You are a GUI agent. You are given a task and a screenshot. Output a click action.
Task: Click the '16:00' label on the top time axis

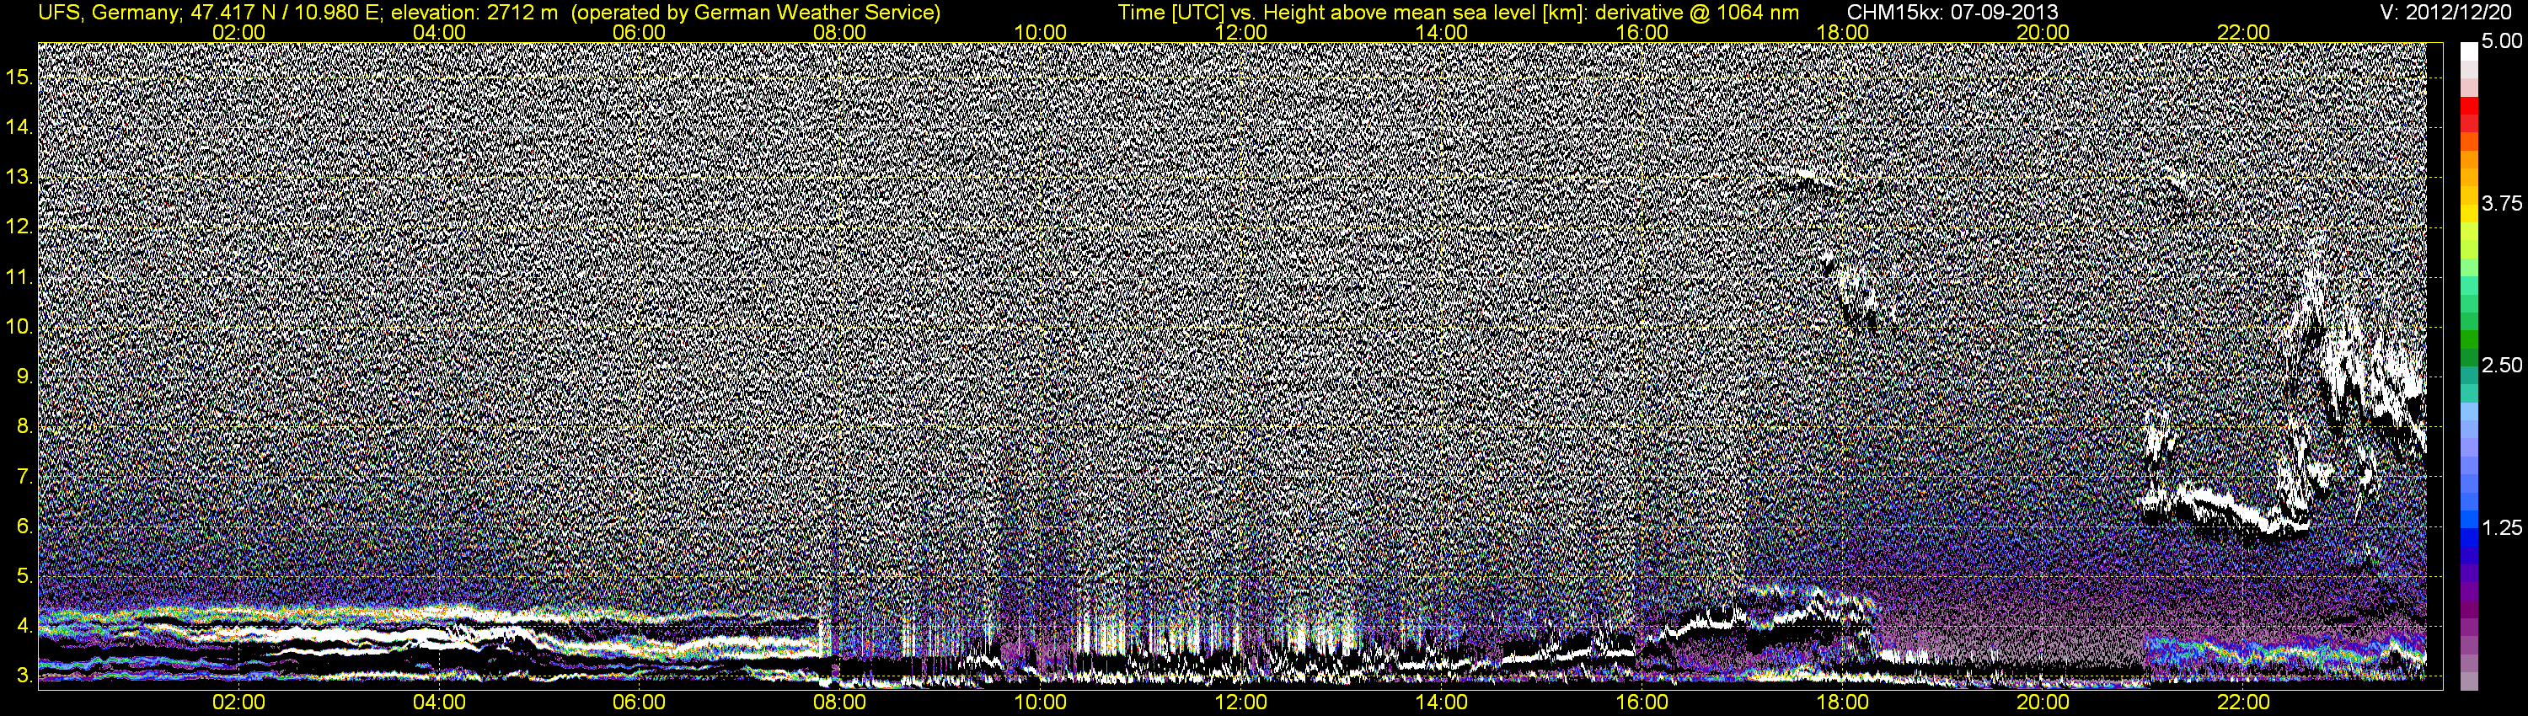click(x=1642, y=32)
